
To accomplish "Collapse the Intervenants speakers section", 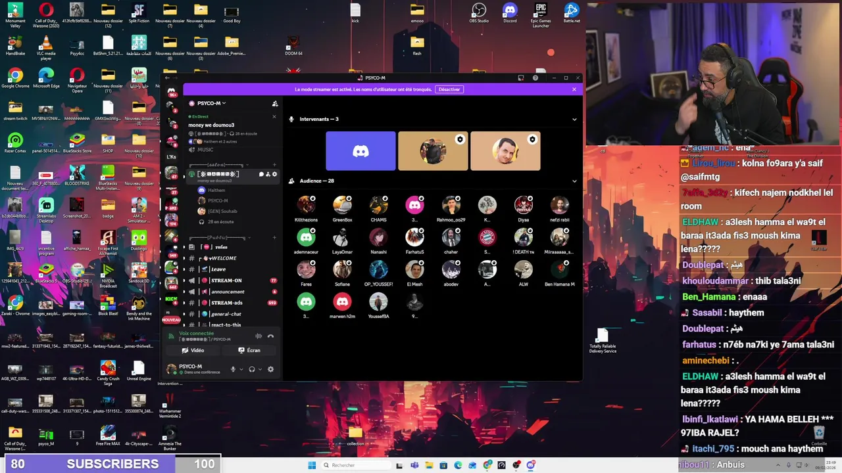I will click(x=574, y=120).
